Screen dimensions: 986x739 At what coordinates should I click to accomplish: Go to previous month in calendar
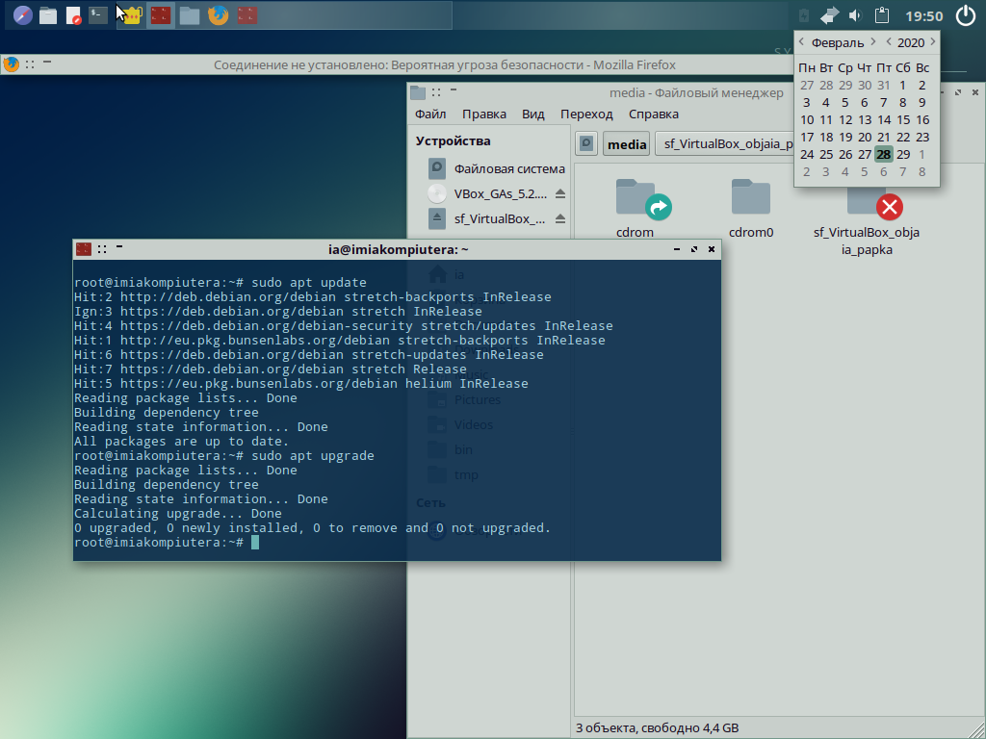click(801, 42)
